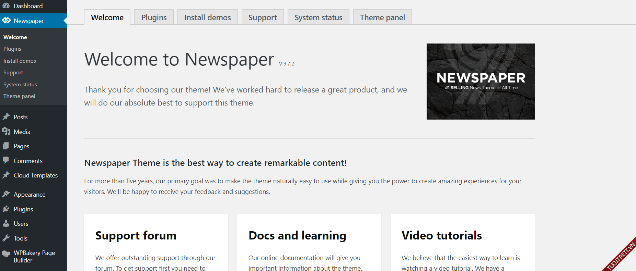Click the Plugins plug icon in sidebar
This screenshot has height=271, width=636.
6,209
